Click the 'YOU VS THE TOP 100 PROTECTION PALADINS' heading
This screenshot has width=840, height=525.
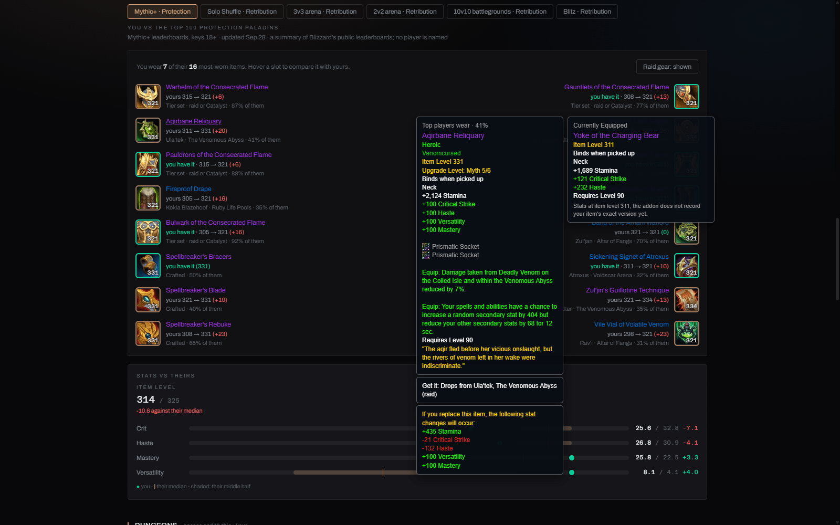[203, 28]
